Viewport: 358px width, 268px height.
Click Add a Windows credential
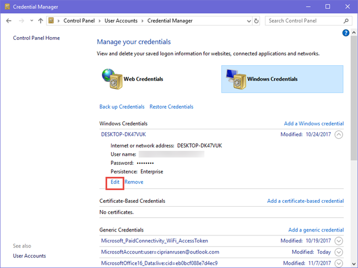(x=314, y=123)
